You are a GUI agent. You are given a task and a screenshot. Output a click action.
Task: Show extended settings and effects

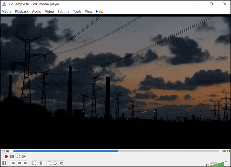click(x=40, y=163)
